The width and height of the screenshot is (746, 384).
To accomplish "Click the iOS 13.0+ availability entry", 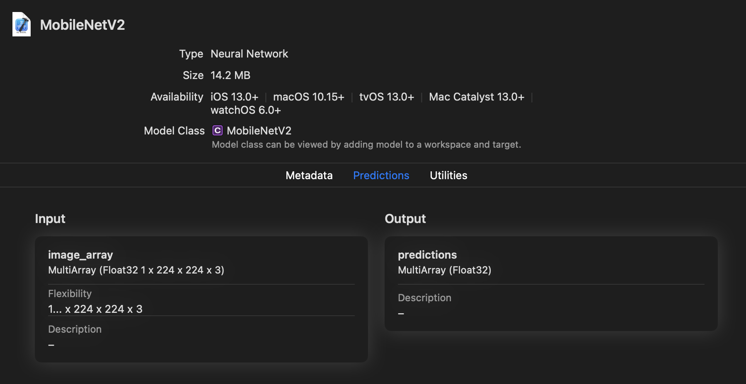I will tap(235, 97).
